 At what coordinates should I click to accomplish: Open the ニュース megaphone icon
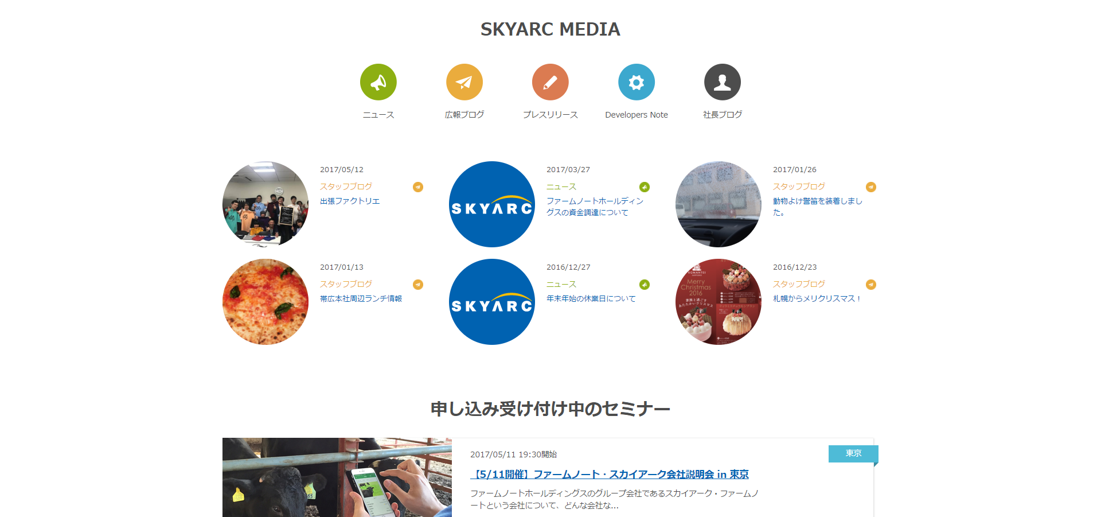point(378,82)
